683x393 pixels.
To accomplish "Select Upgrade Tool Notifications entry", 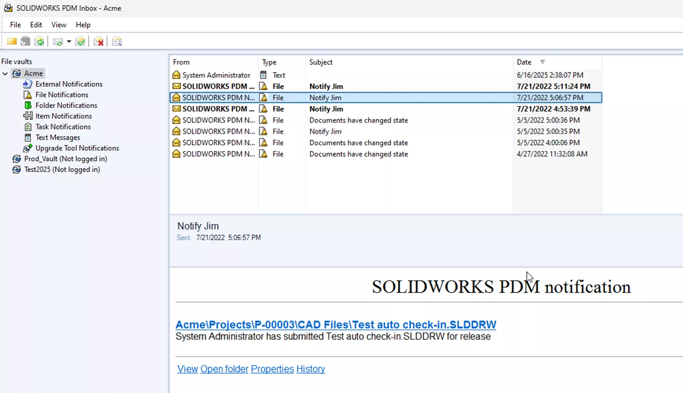I will [x=77, y=148].
